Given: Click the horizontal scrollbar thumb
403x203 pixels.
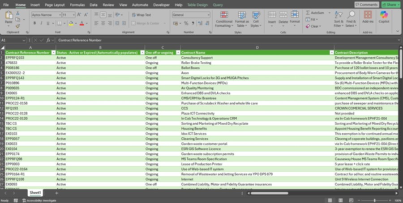Looking at the screenshot, I should [270, 193].
